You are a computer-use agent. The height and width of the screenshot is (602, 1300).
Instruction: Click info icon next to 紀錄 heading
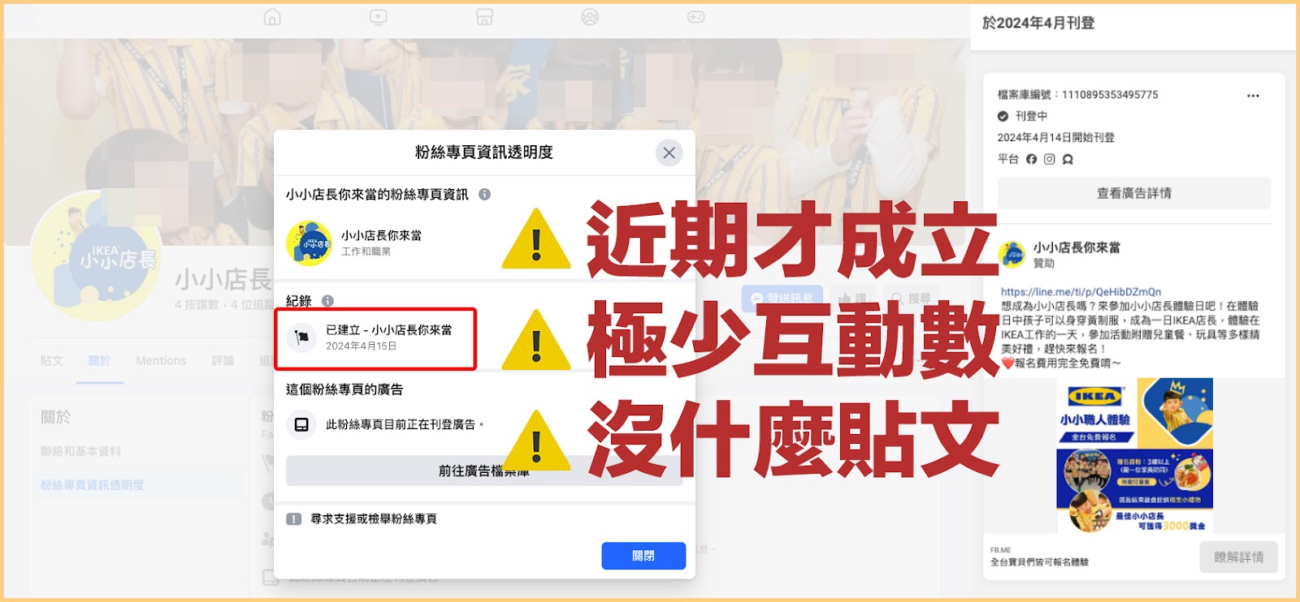[327, 301]
